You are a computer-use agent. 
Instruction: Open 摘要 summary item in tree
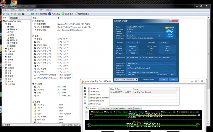coord(12,27)
